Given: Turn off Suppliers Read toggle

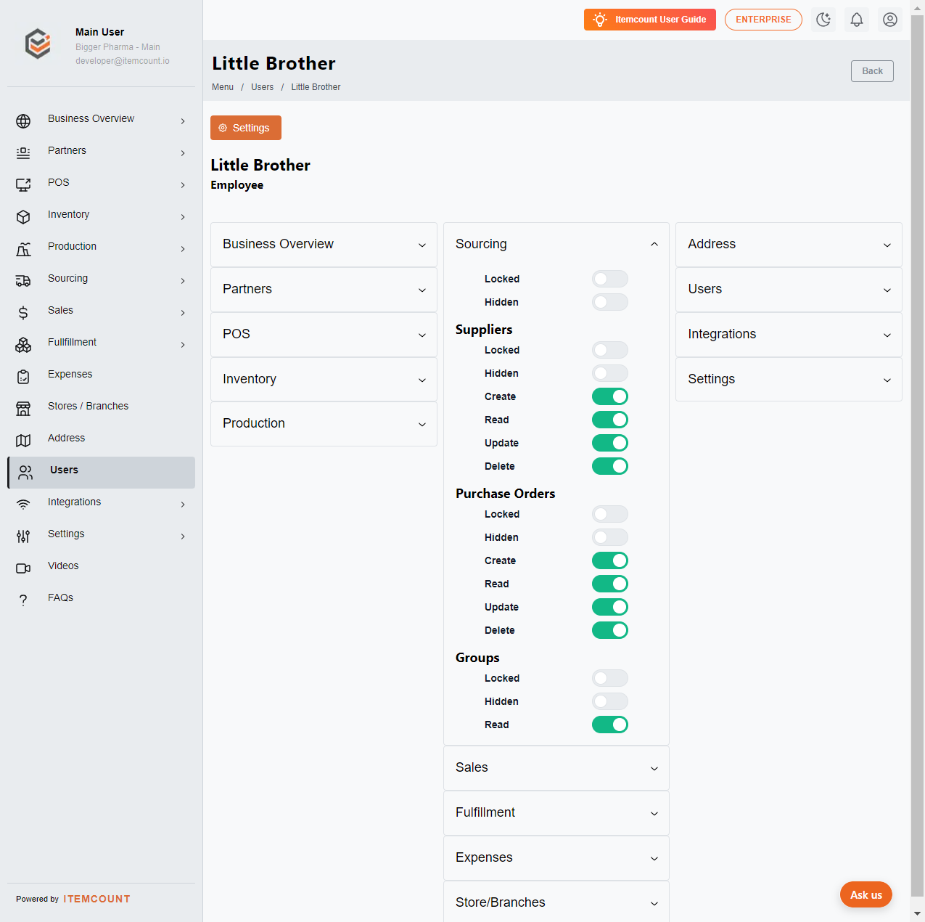Looking at the screenshot, I should tap(610, 420).
